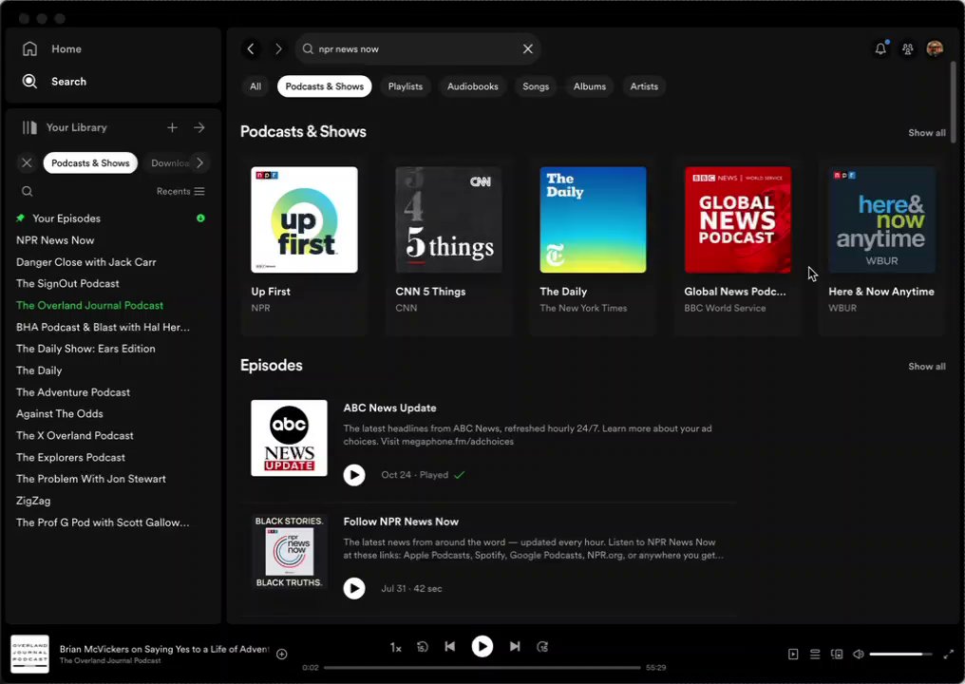Open the Global News Podcast card
Image resolution: width=965 pixels, height=684 pixels.
click(737, 245)
